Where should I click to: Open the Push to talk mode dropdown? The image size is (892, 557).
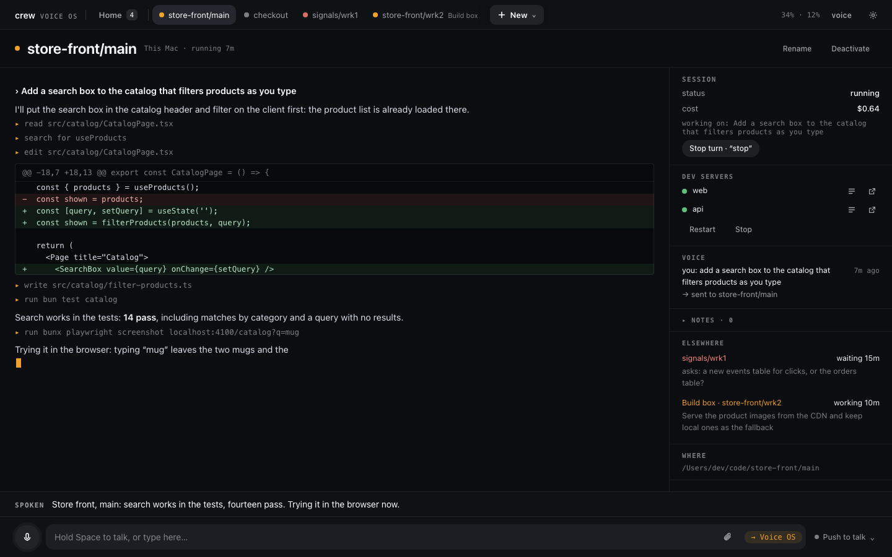pyautogui.click(x=845, y=537)
